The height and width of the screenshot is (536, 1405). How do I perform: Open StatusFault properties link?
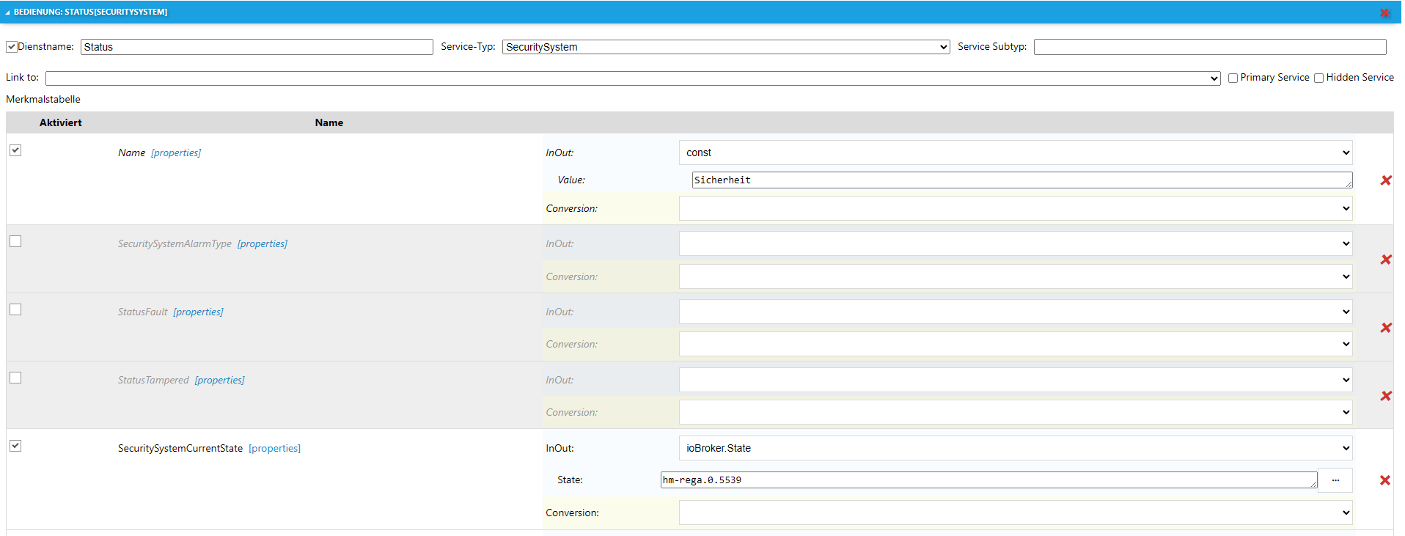tap(198, 312)
